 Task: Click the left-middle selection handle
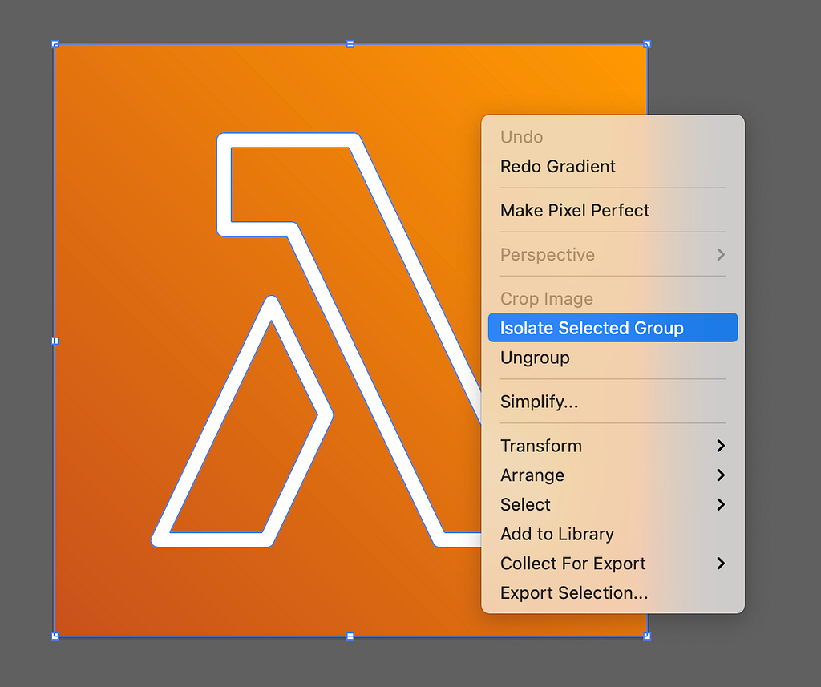click(55, 341)
